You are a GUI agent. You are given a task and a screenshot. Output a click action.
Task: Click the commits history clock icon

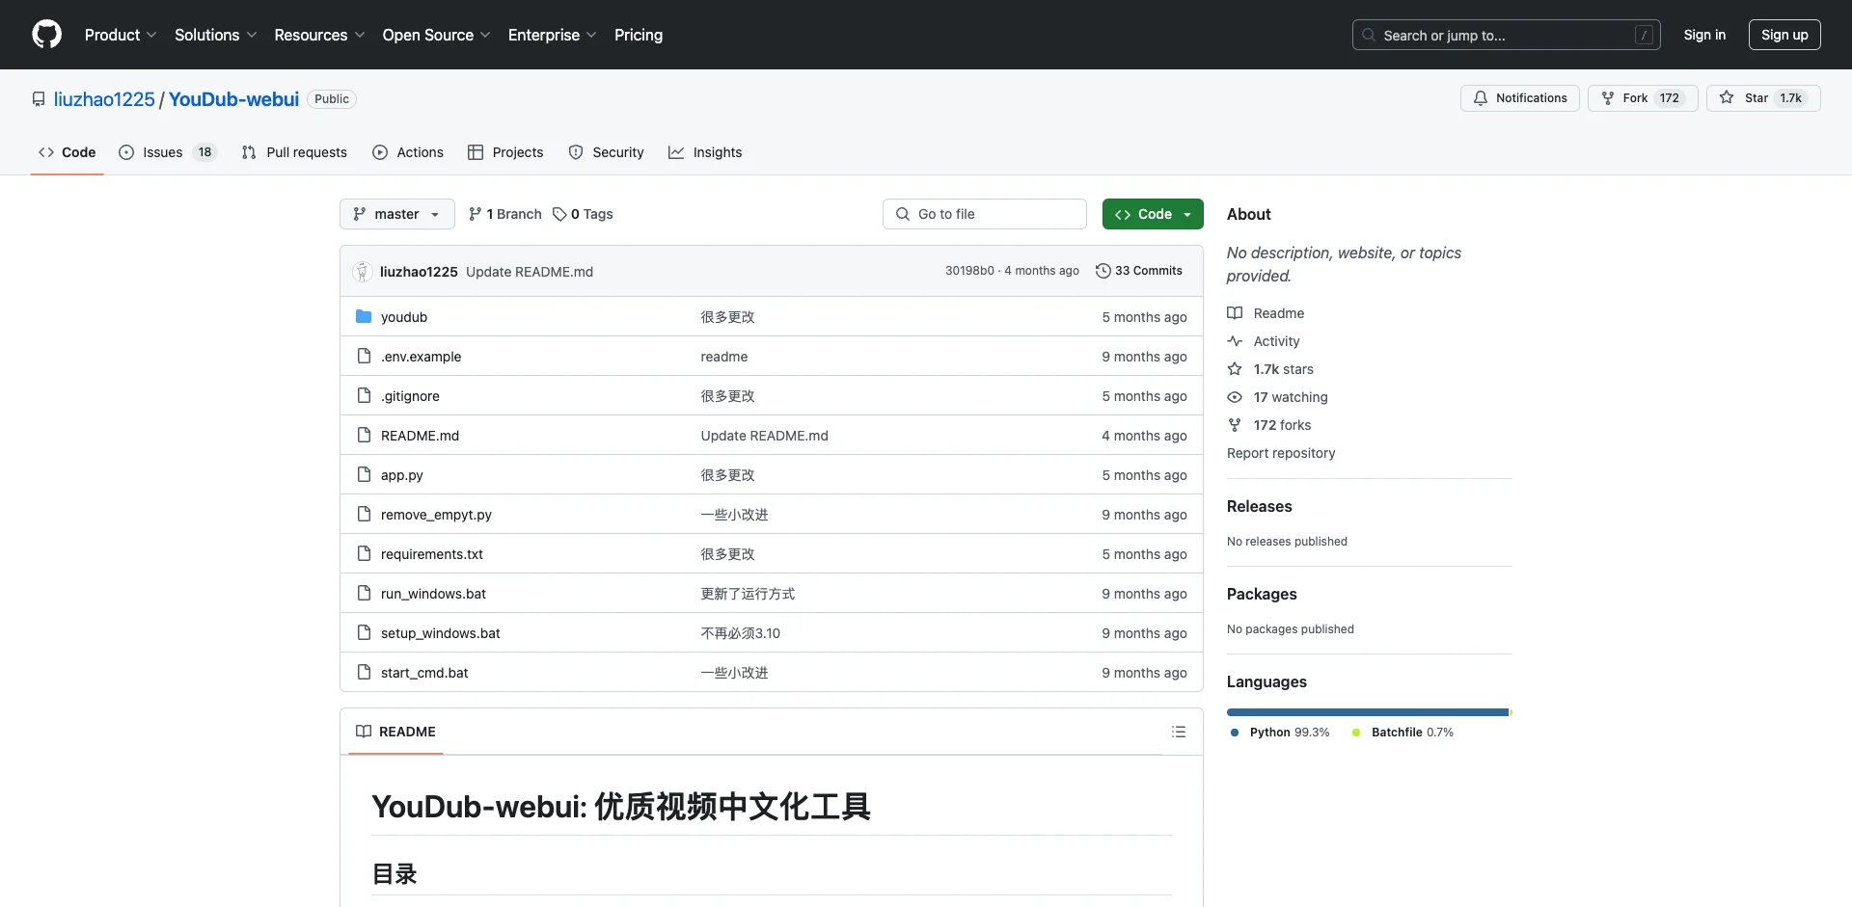click(1103, 271)
